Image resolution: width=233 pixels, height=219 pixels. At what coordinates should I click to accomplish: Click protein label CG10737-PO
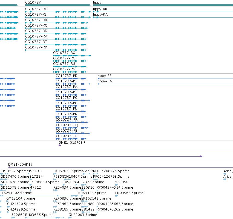[67, 98]
